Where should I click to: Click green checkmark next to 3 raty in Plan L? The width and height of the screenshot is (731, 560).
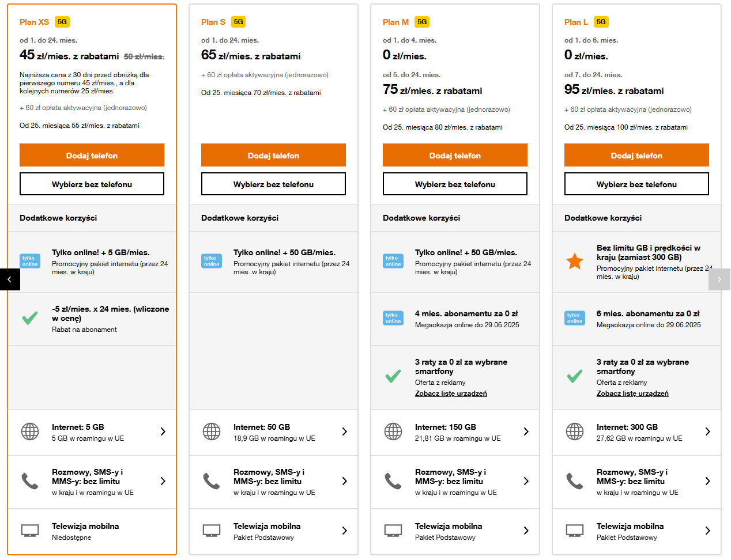[575, 377]
